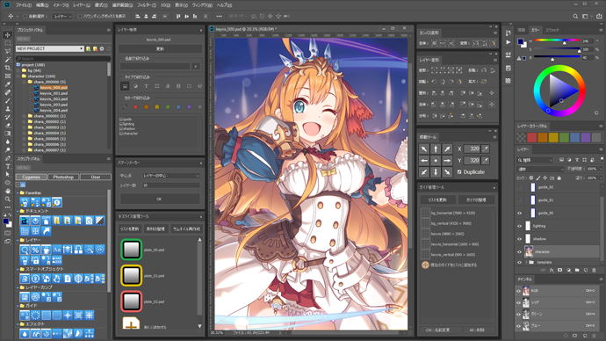
Task: Select the Crop tool
Action: [7, 68]
